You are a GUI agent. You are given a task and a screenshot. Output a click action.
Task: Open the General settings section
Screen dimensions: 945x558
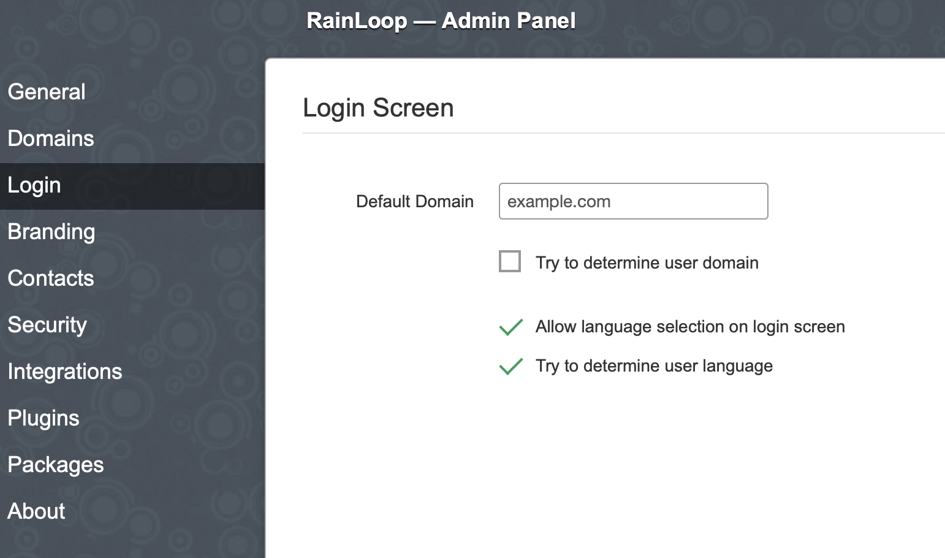(47, 92)
